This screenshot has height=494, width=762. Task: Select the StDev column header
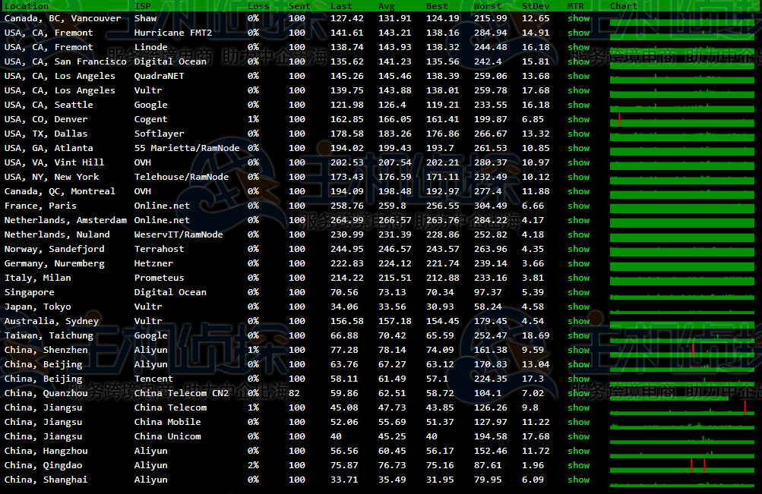pyautogui.click(x=536, y=6)
